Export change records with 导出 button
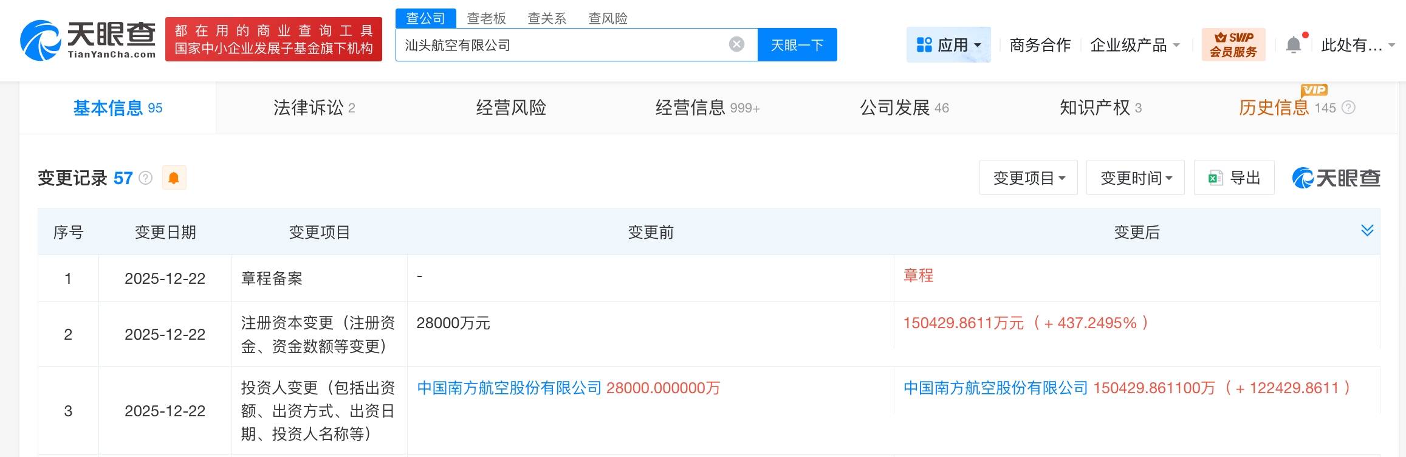The image size is (1406, 457). pos(1234,177)
